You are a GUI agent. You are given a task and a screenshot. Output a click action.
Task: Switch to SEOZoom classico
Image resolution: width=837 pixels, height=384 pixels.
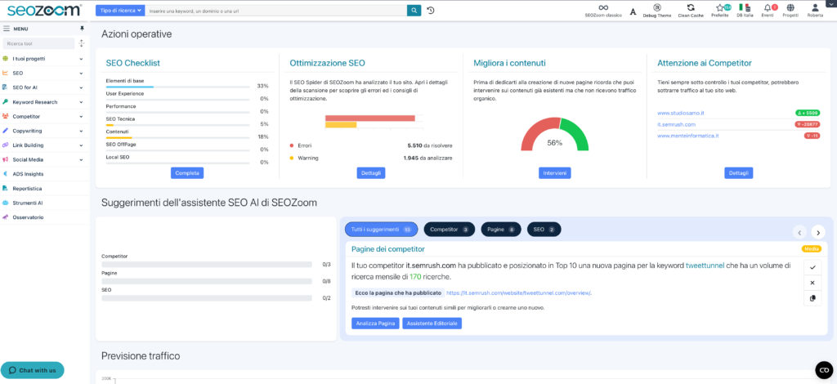(x=603, y=7)
